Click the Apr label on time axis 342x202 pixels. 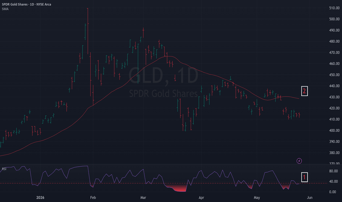tap(201, 198)
